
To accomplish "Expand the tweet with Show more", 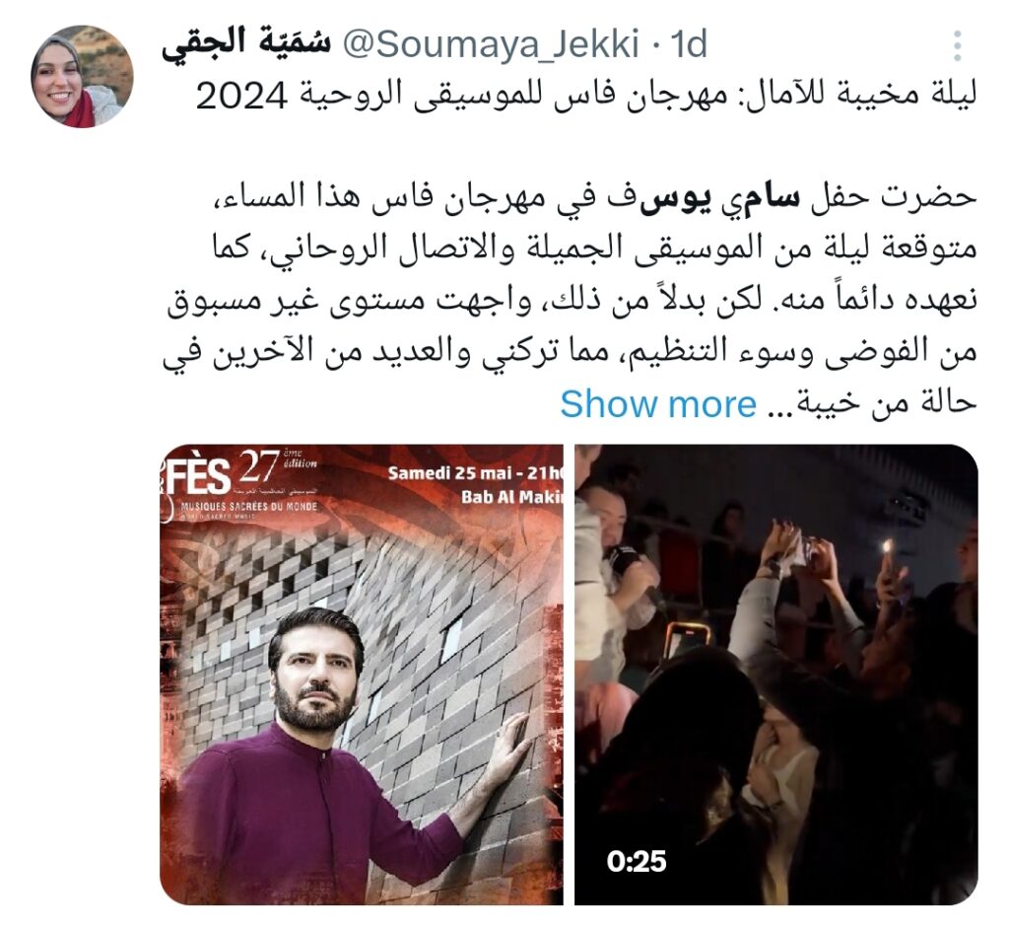I will (657, 404).
